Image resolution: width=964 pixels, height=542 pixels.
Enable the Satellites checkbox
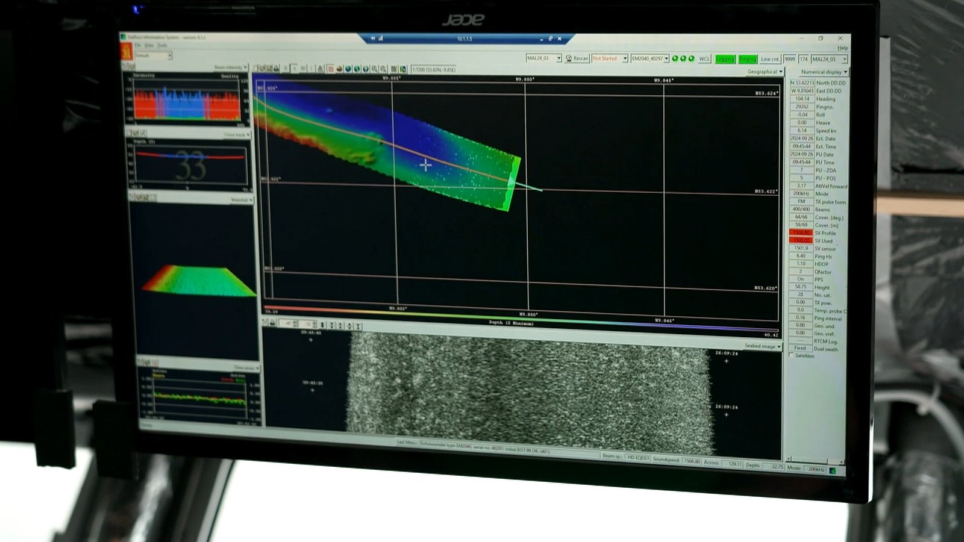pyautogui.click(x=791, y=356)
